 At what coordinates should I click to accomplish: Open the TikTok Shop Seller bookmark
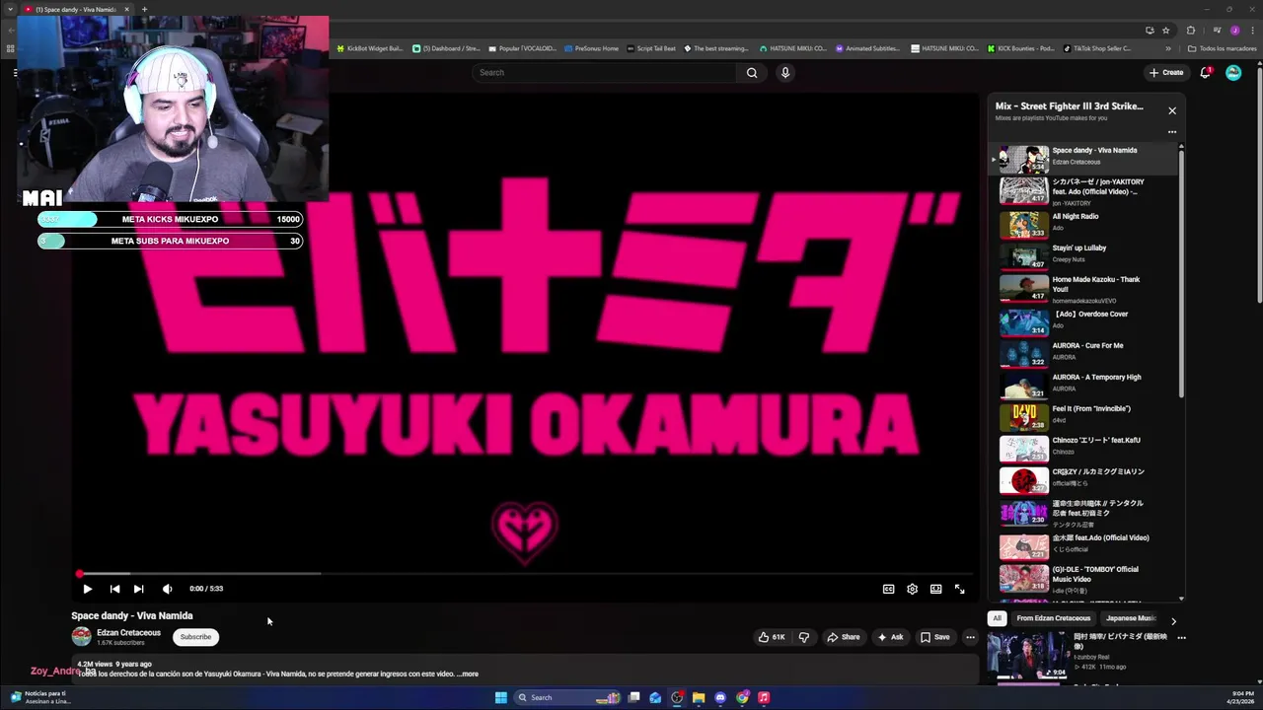pyautogui.click(x=1097, y=48)
